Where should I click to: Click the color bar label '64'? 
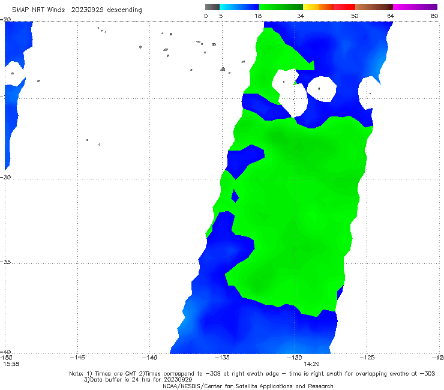point(391,16)
